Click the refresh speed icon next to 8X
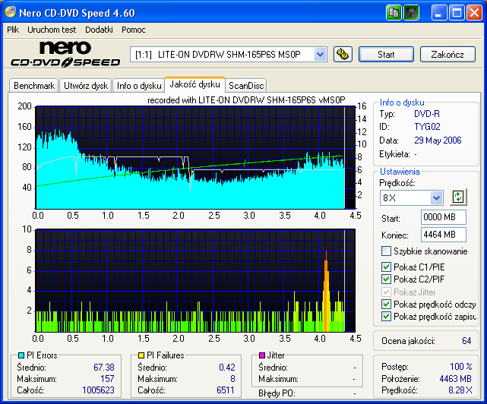This screenshot has height=404, width=487. tap(458, 197)
